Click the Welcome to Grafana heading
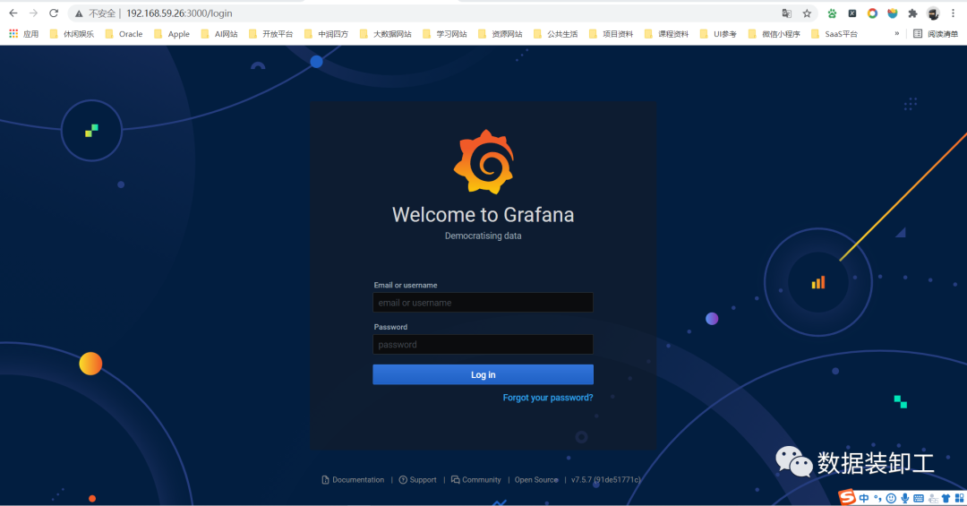Image resolution: width=967 pixels, height=506 pixels. pos(483,215)
